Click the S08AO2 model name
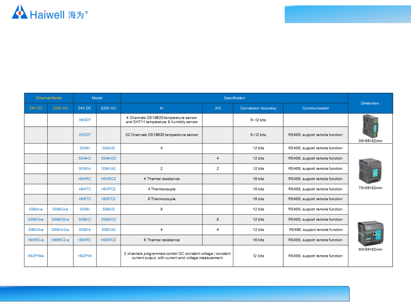 click(108, 220)
